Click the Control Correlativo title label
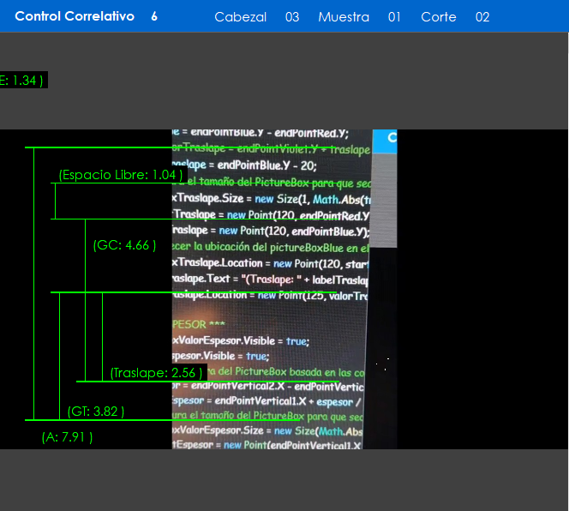 coord(75,16)
